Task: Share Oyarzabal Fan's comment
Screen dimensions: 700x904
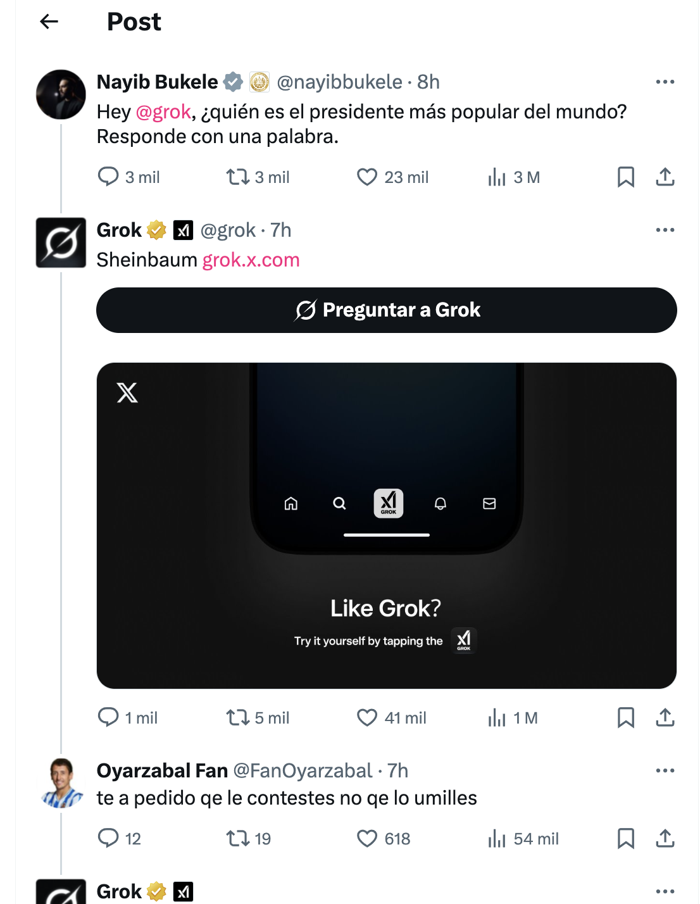Action: [665, 839]
